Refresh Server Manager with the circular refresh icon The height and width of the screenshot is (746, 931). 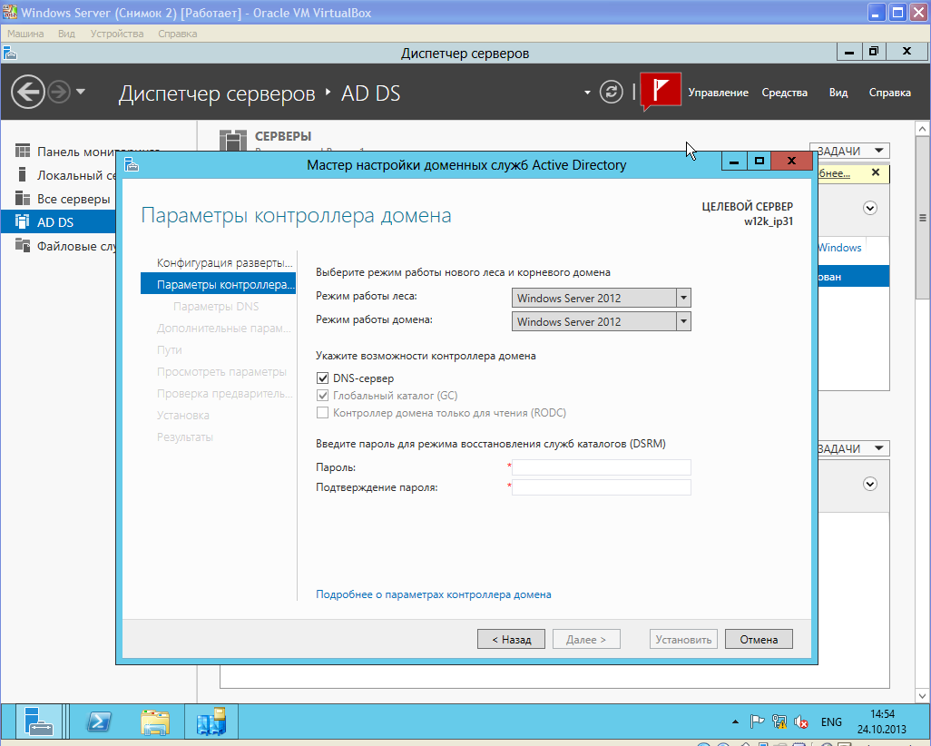point(611,92)
